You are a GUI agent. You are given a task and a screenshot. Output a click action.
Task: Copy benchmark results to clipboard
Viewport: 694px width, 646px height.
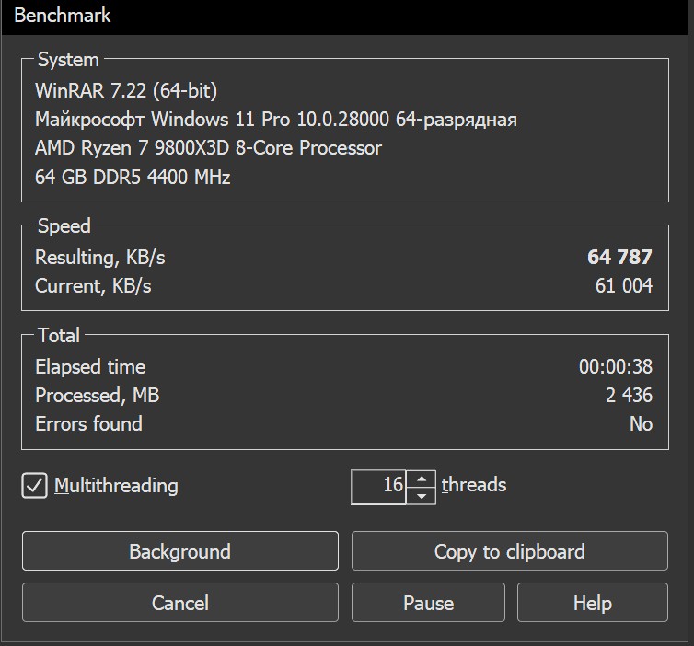coord(509,551)
